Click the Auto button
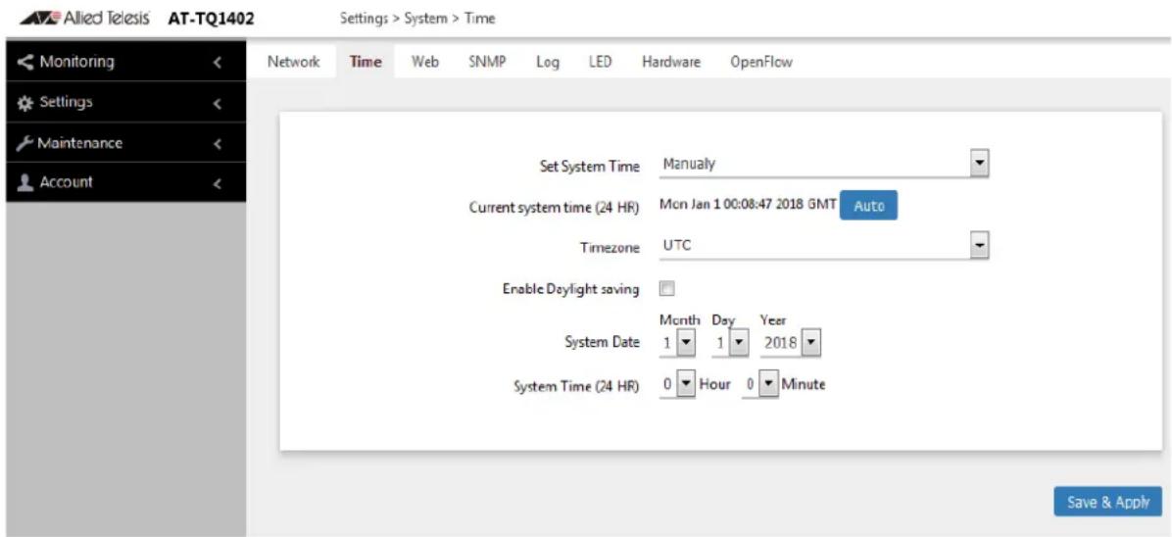Image resolution: width=1172 pixels, height=537 pixels. [x=868, y=207]
